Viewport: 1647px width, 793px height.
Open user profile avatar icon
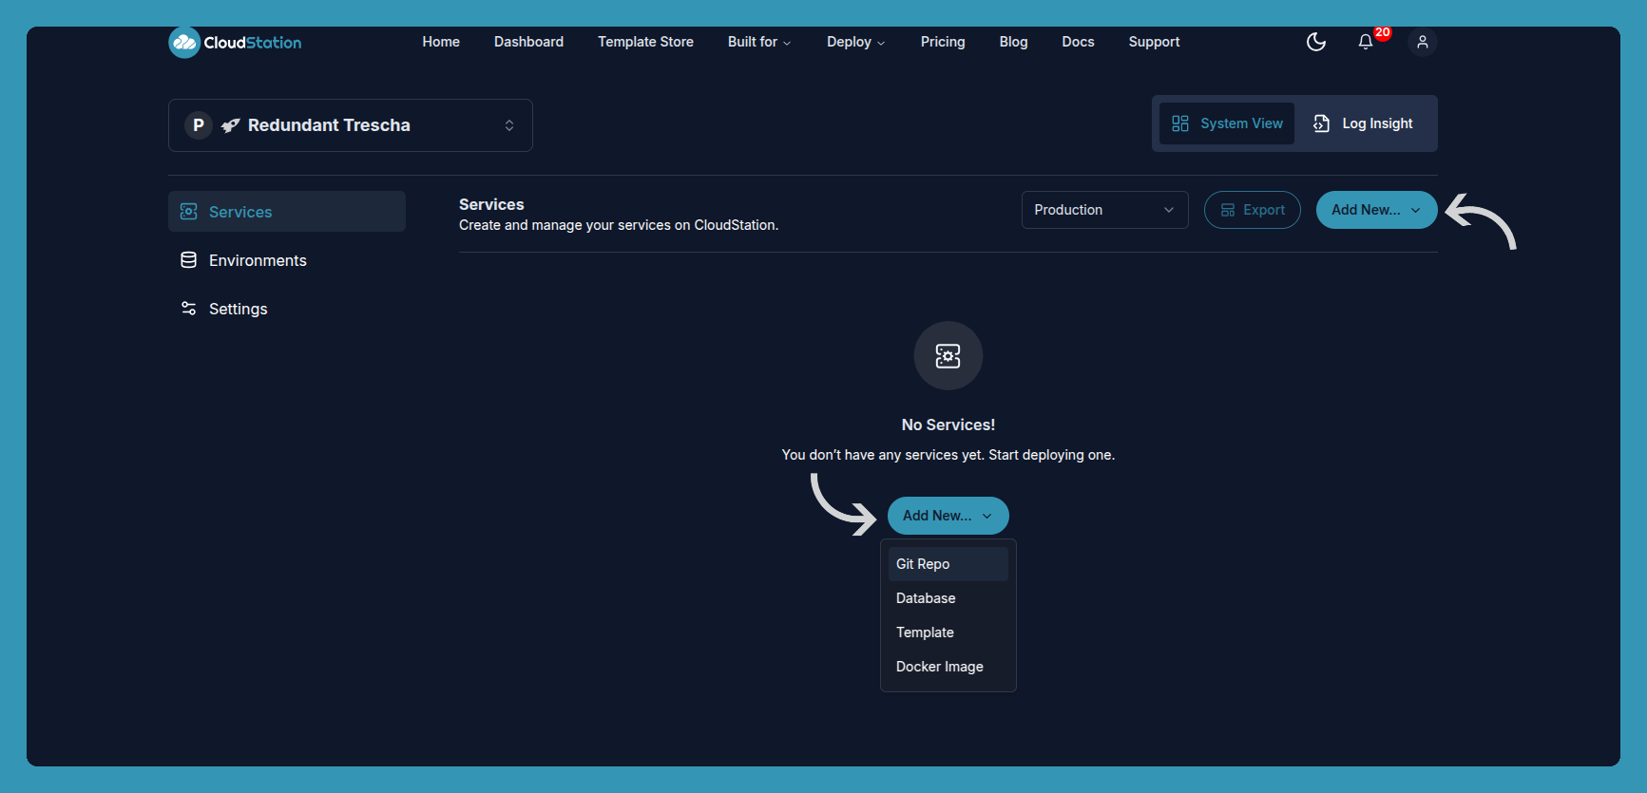click(x=1423, y=42)
